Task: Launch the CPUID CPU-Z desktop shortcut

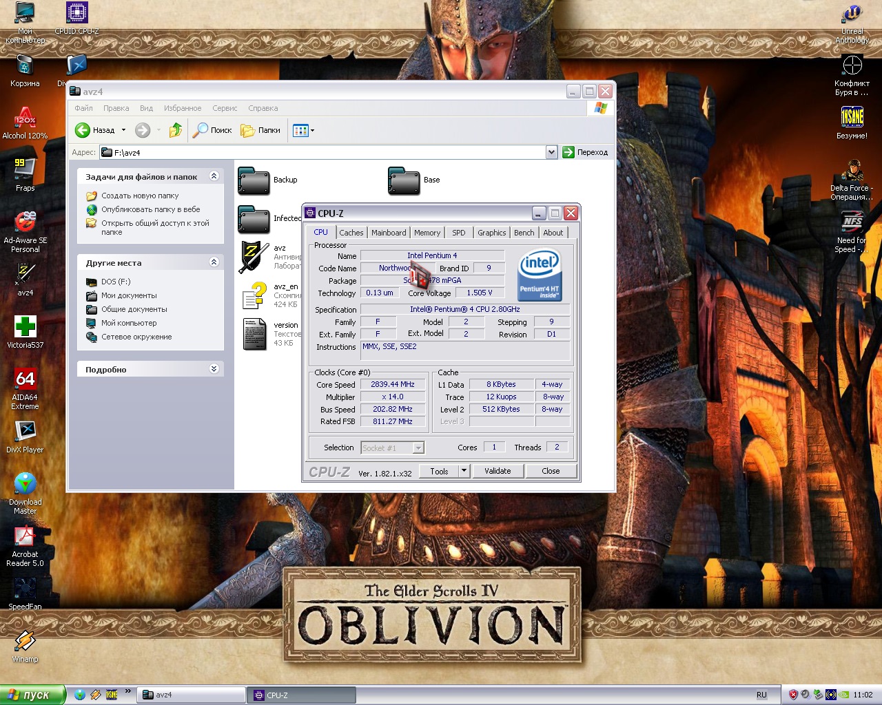Action: pyautogui.click(x=76, y=14)
